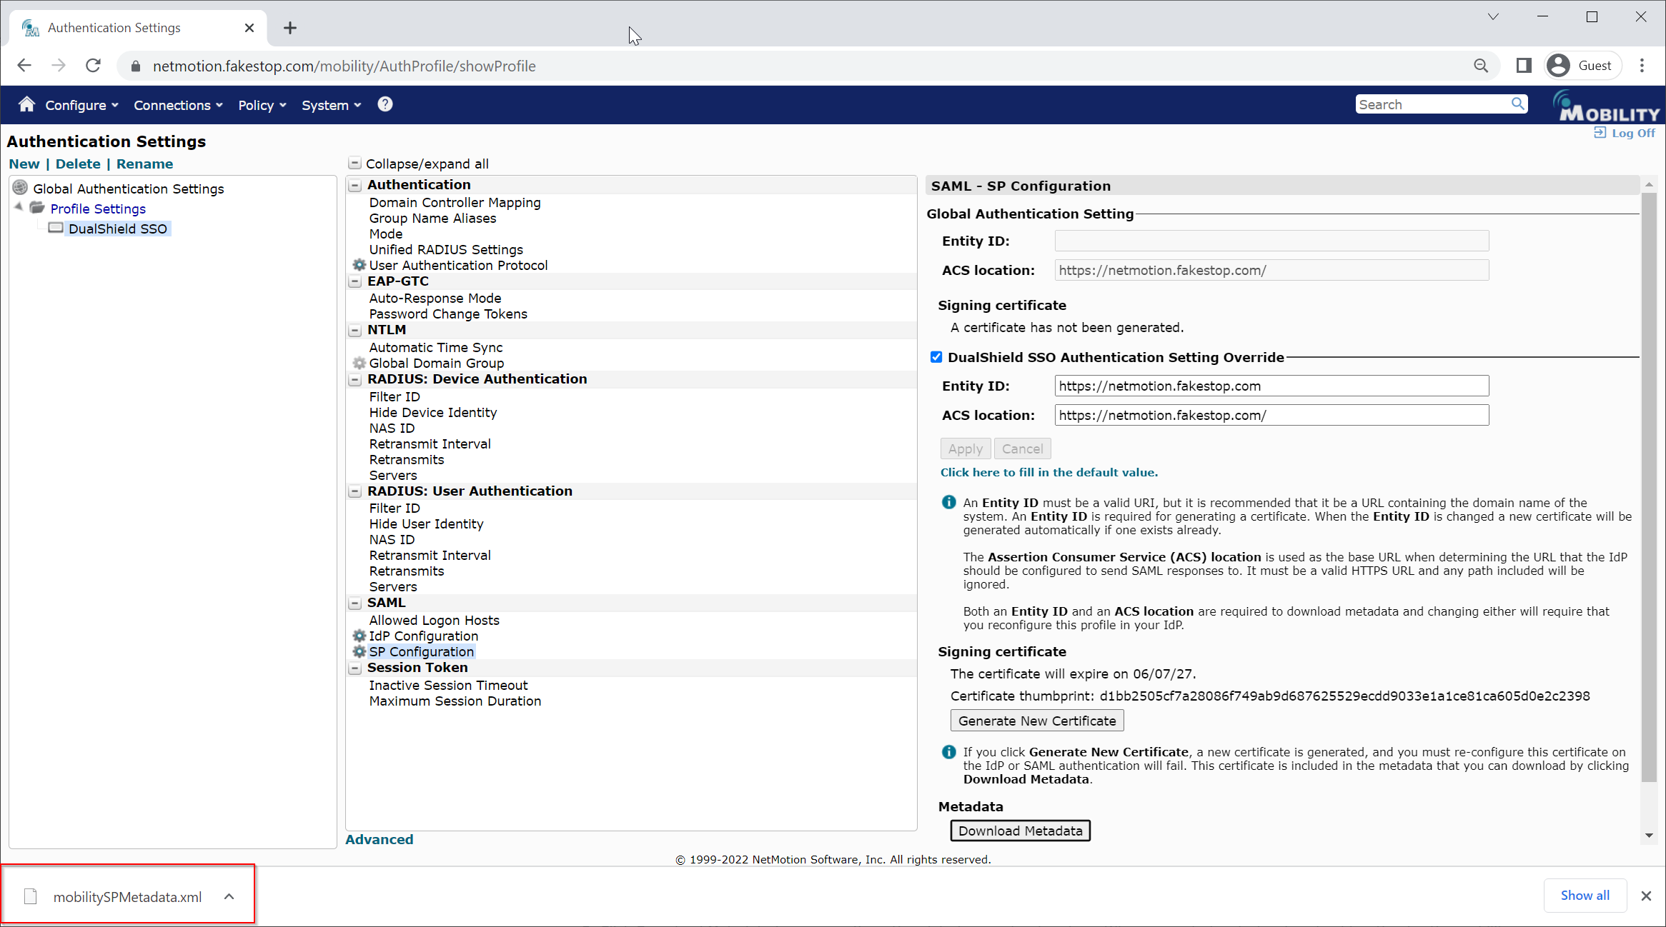Uncheck DualShield SSO Authentication Setting Override
The height and width of the screenshot is (927, 1666).
(936, 357)
